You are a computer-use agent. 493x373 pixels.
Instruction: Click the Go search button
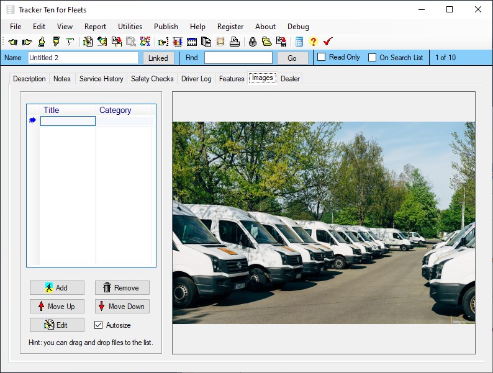click(x=292, y=58)
